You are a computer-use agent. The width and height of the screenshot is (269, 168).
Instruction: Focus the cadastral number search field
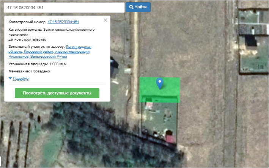(x=64, y=8)
